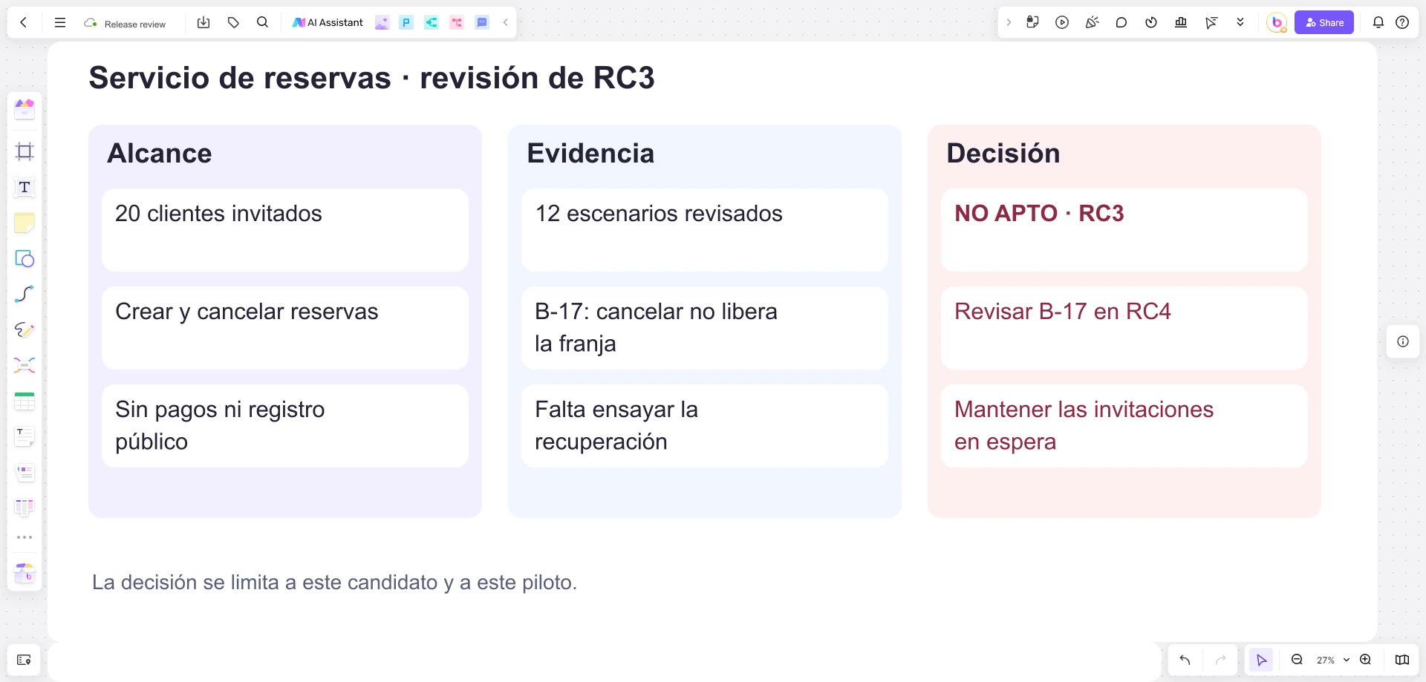Collapse the right toolbar with chevron arrow

[1009, 22]
